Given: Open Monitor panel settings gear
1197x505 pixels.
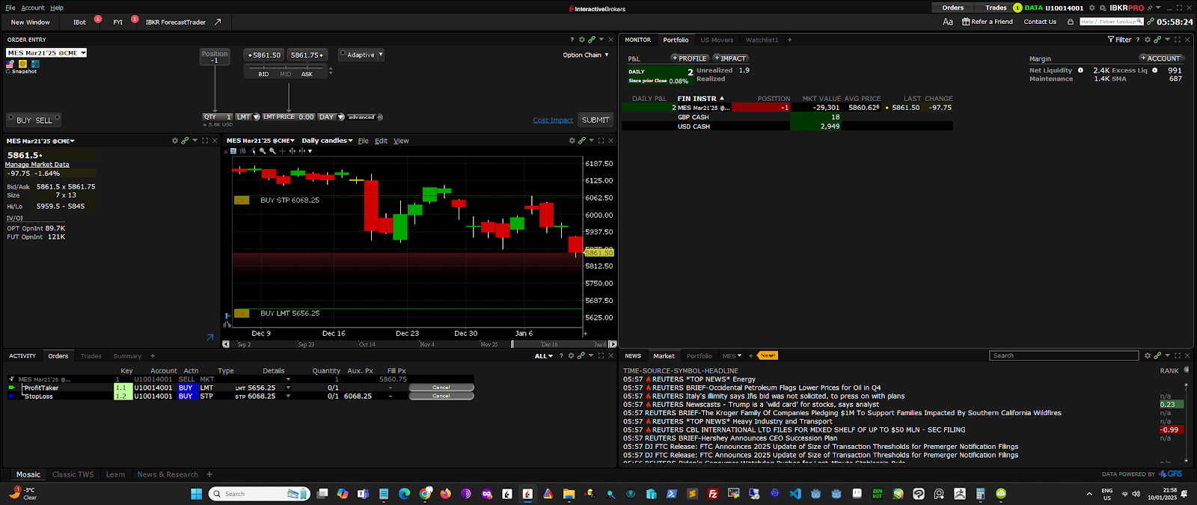Looking at the screenshot, I should click(1148, 40).
